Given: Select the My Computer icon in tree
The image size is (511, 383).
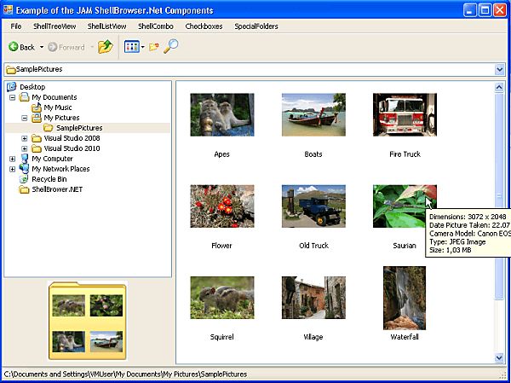Looking at the screenshot, I should (x=24, y=159).
